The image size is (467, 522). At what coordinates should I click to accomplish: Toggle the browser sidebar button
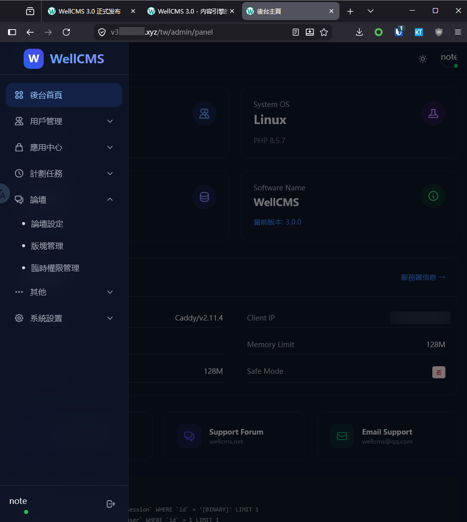[x=12, y=32]
